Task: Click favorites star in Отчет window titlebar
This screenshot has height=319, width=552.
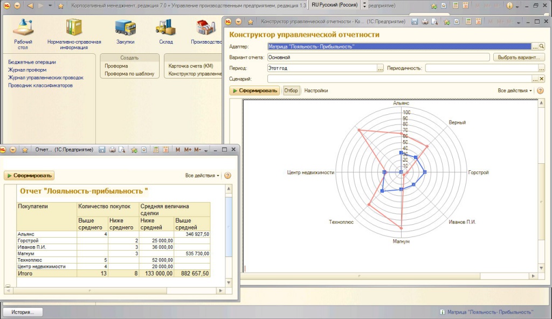Action: pos(25,150)
